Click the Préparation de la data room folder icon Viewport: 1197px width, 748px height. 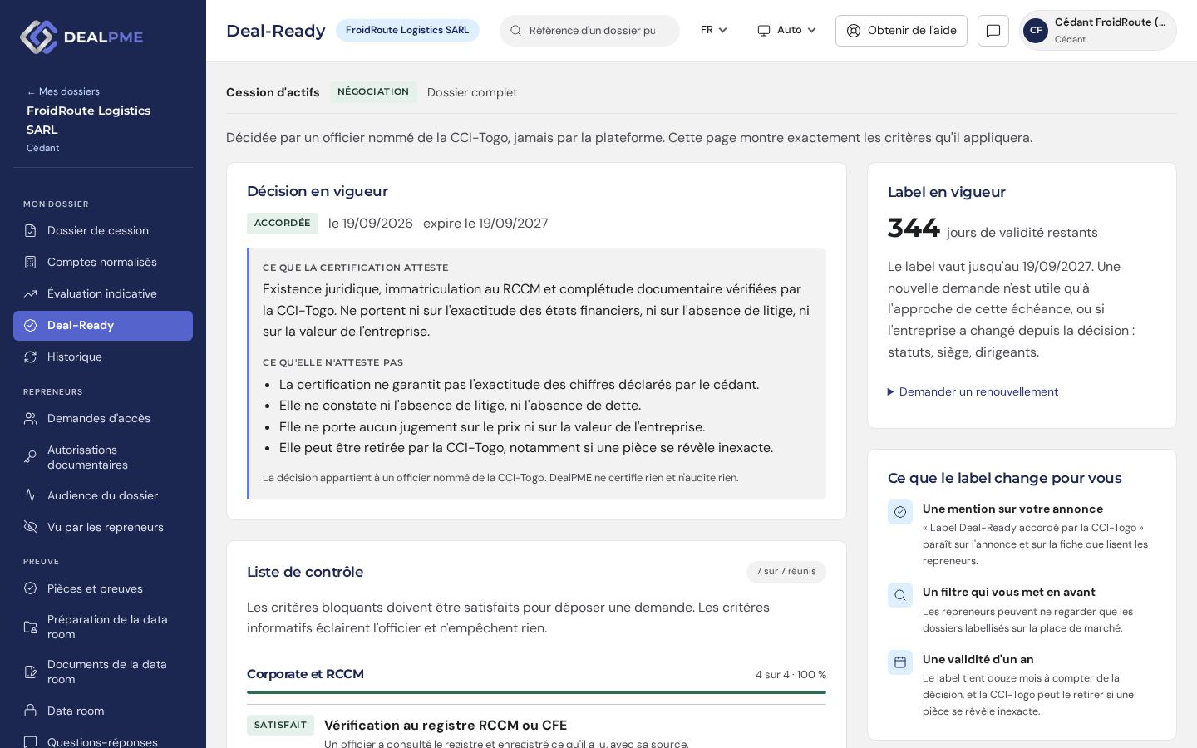[x=31, y=627]
